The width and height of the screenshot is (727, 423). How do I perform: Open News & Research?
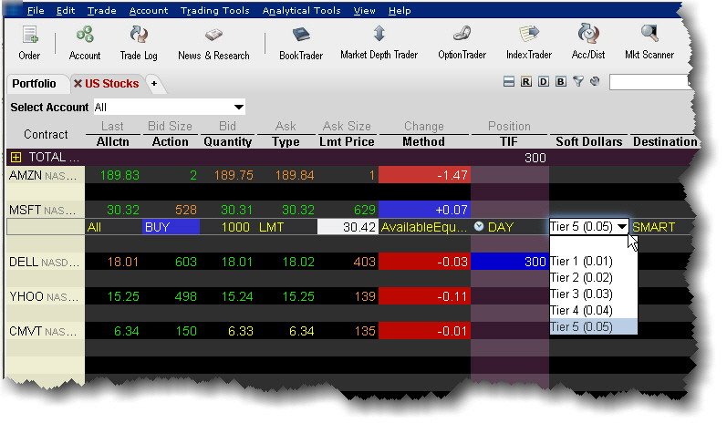click(x=213, y=43)
